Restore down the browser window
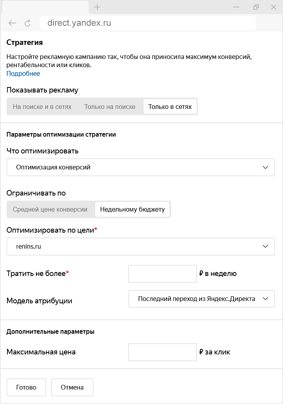 256,7
